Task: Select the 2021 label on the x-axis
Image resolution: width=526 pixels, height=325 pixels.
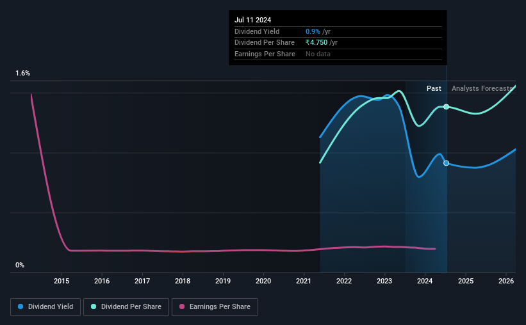Action: 304,281
